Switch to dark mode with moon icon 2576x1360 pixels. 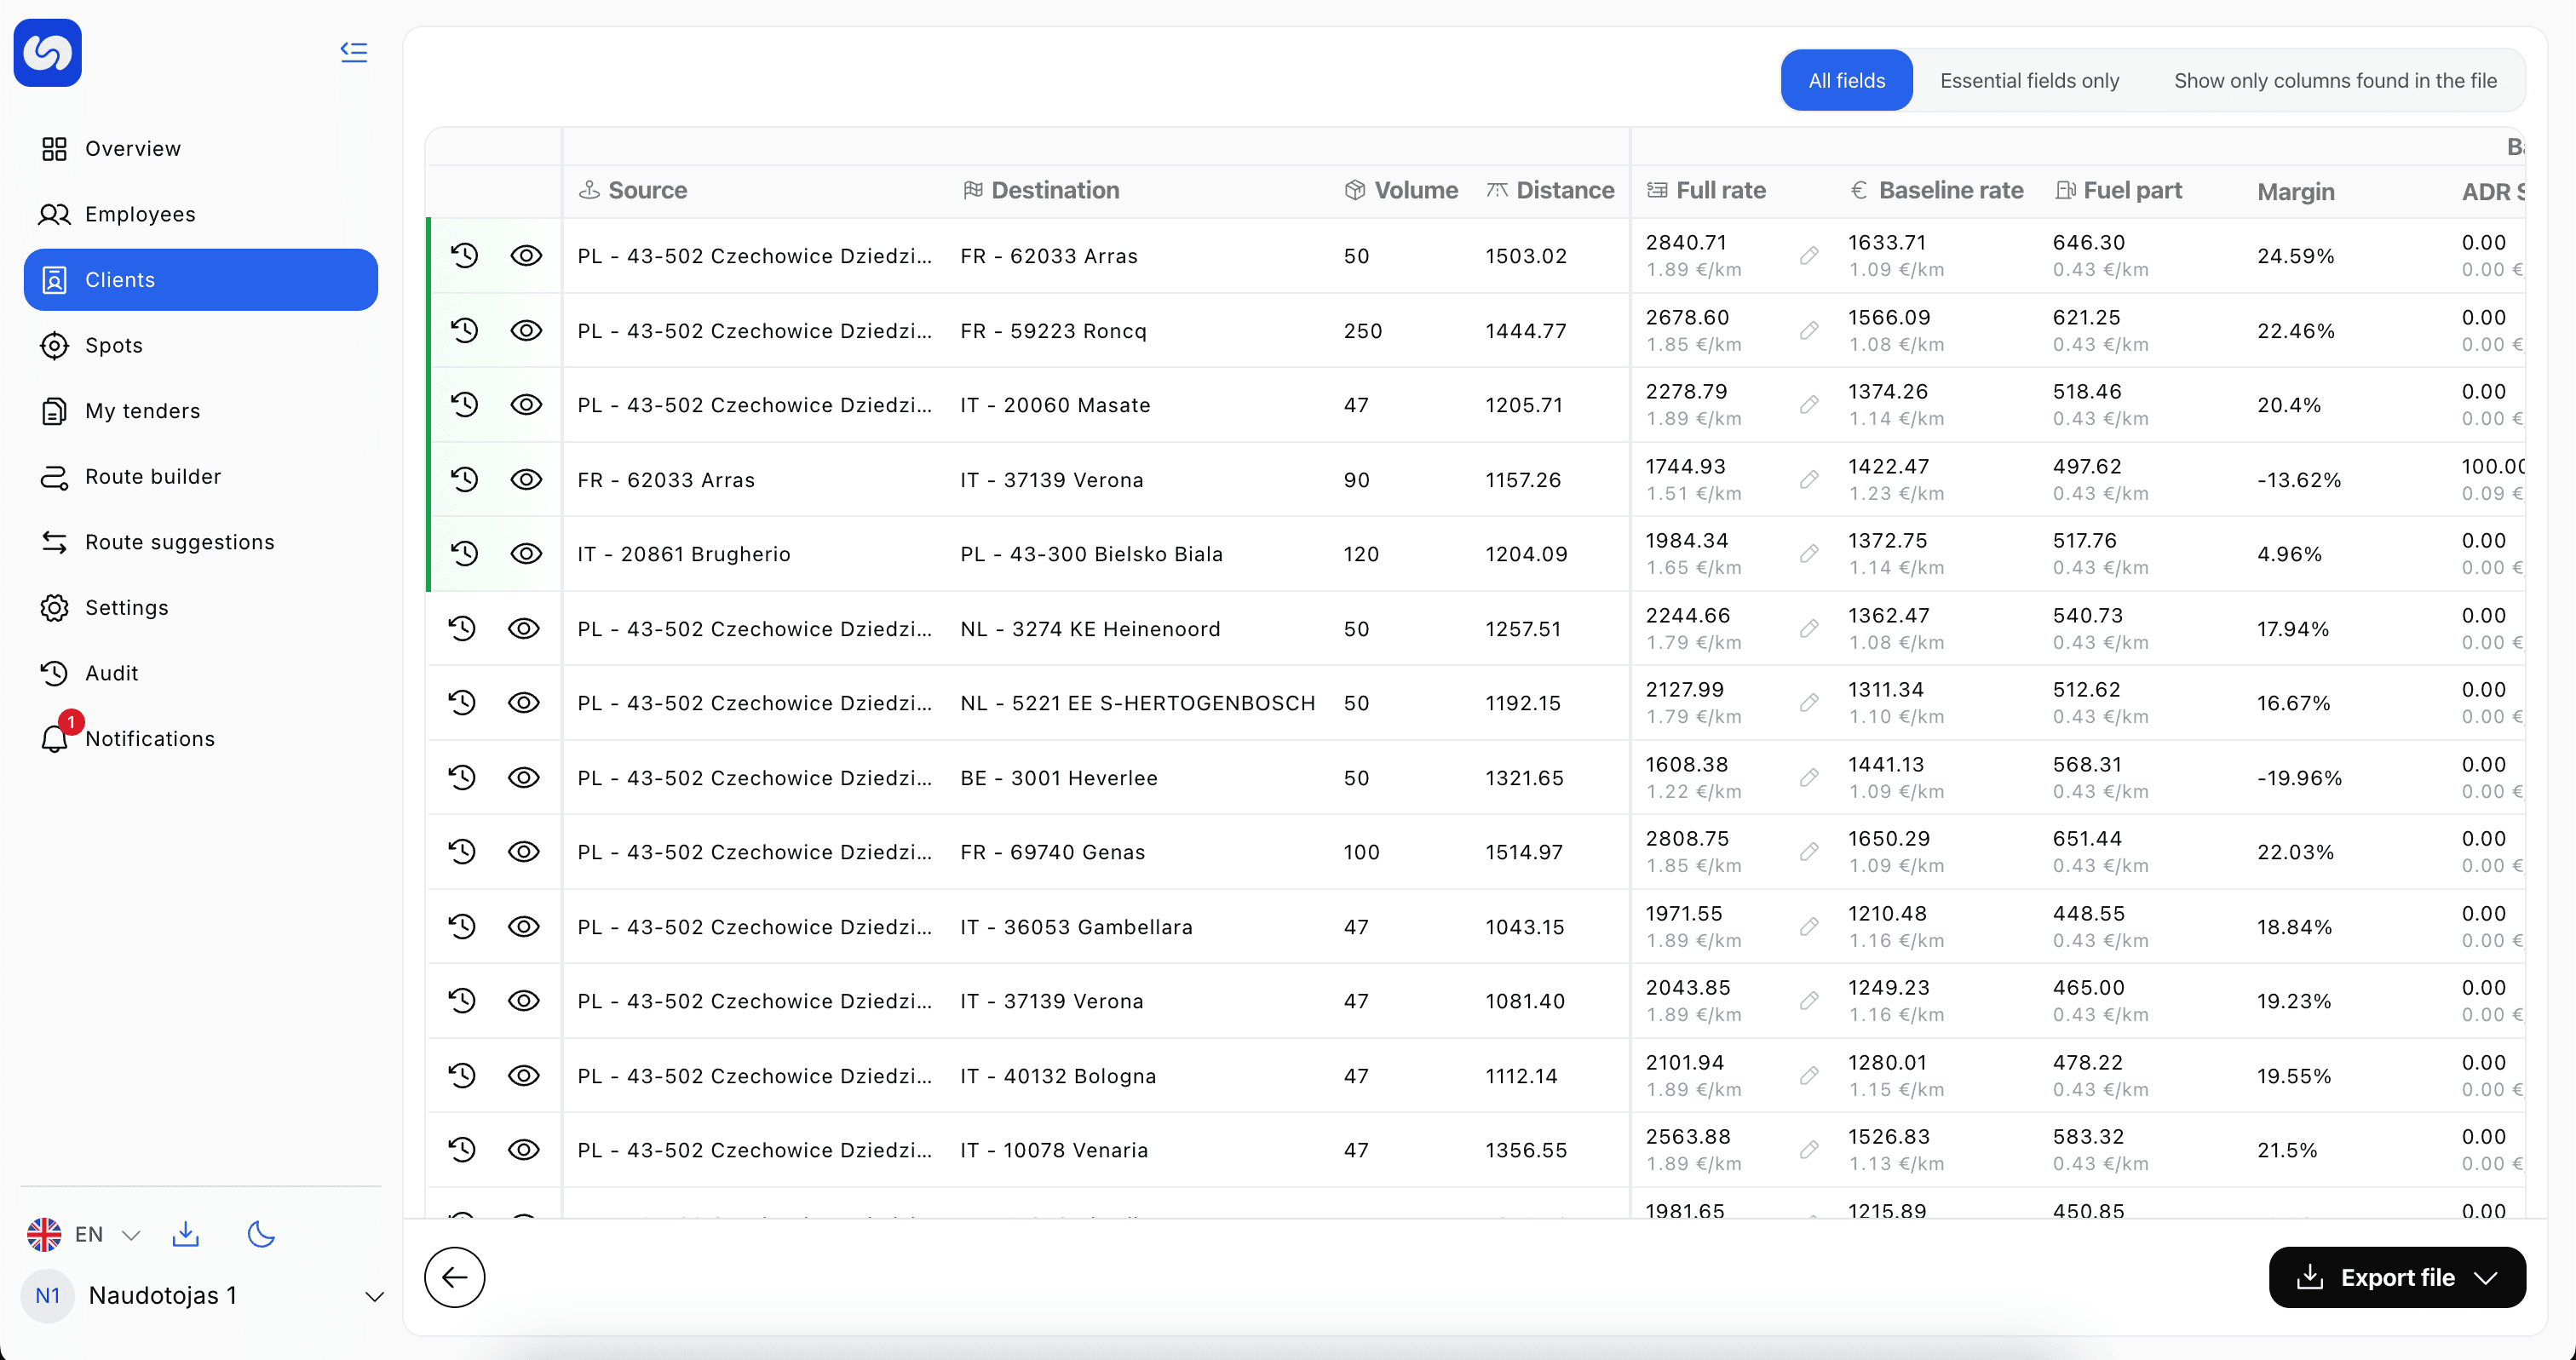pyautogui.click(x=261, y=1234)
